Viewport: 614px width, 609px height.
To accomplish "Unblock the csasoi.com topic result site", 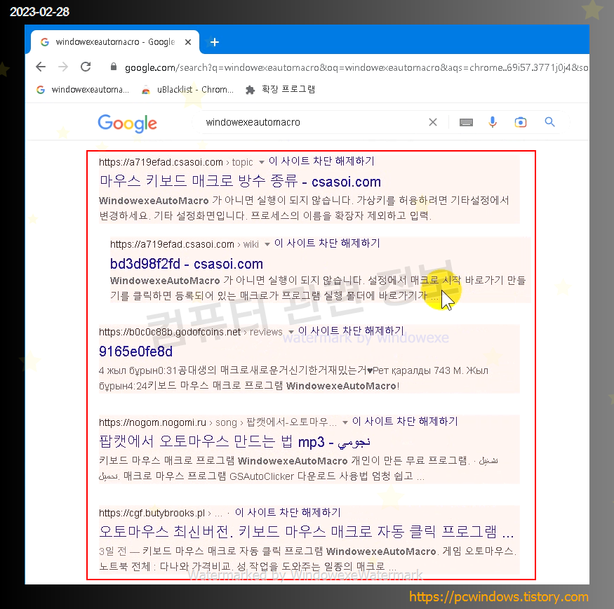I will [321, 161].
